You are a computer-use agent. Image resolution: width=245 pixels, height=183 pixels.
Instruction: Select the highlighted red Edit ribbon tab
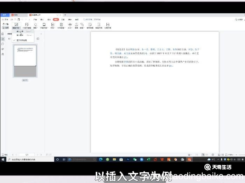coord(56,20)
